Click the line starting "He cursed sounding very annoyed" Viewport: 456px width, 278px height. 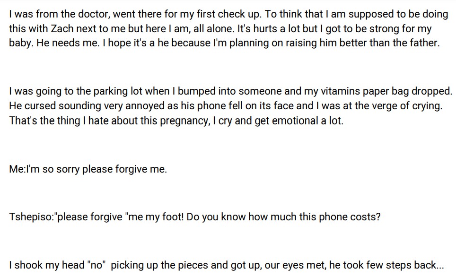coord(225,106)
